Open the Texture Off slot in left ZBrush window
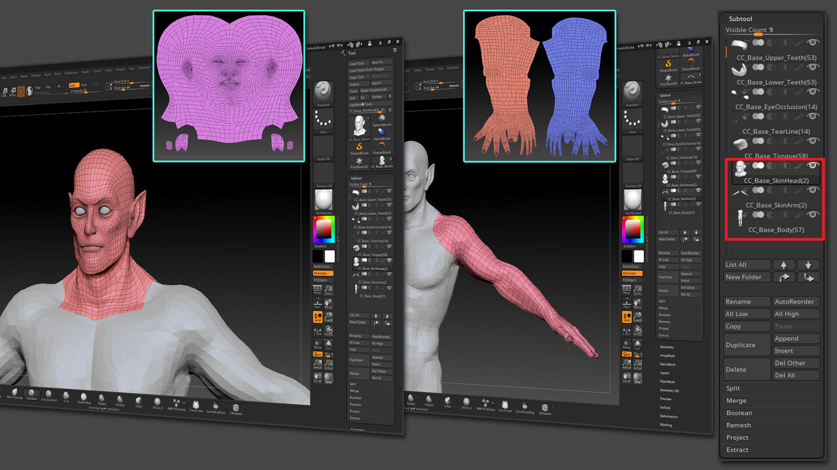 tap(323, 174)
